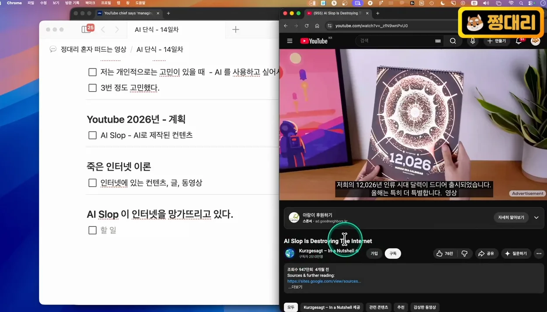547x312 pixels.
Task: Select the '관련 콘텐츠' chip
Action: (x=379, y=307)
